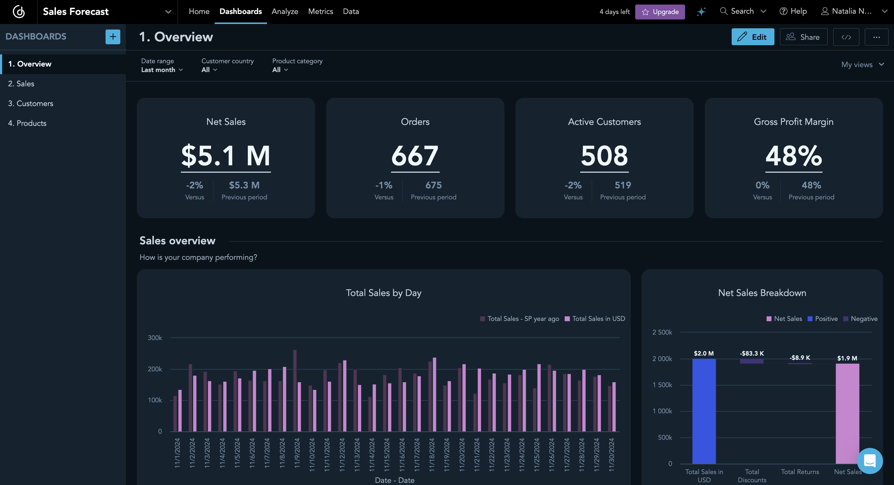Switch to the Analyze tab
This screenshot has width=894, height=485.
click(285, 12)
